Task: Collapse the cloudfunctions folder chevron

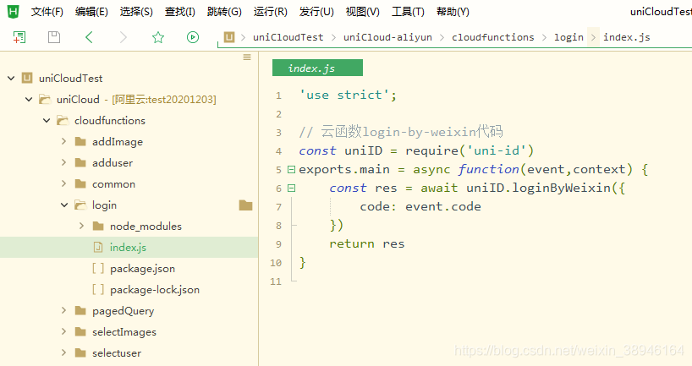Action: 47,120
